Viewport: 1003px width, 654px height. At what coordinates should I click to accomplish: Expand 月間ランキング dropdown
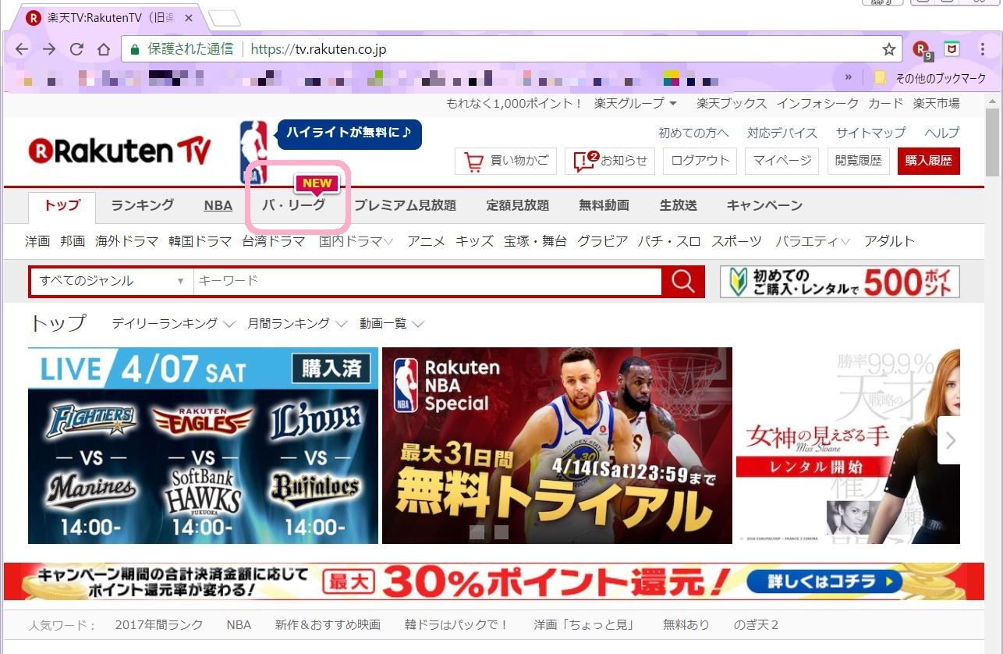tap(297, 323)
